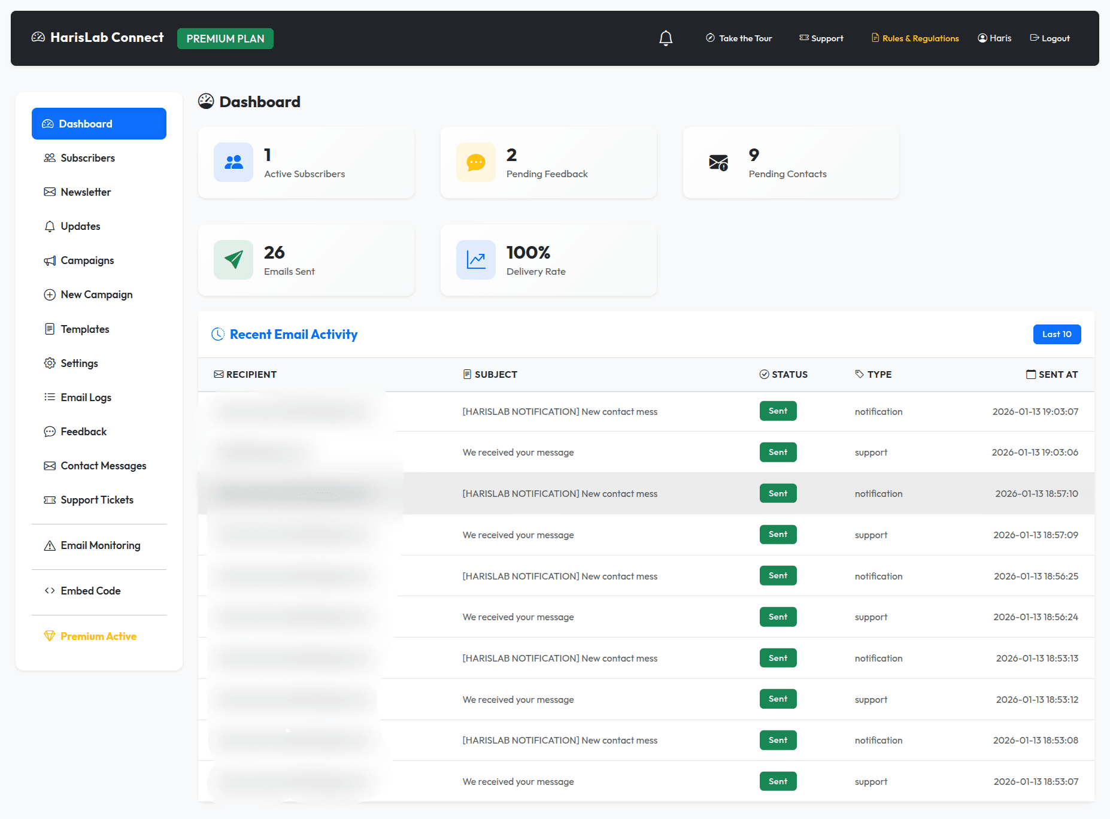
Task: Open the Templates document icon
Action: (x=50, y=329)
